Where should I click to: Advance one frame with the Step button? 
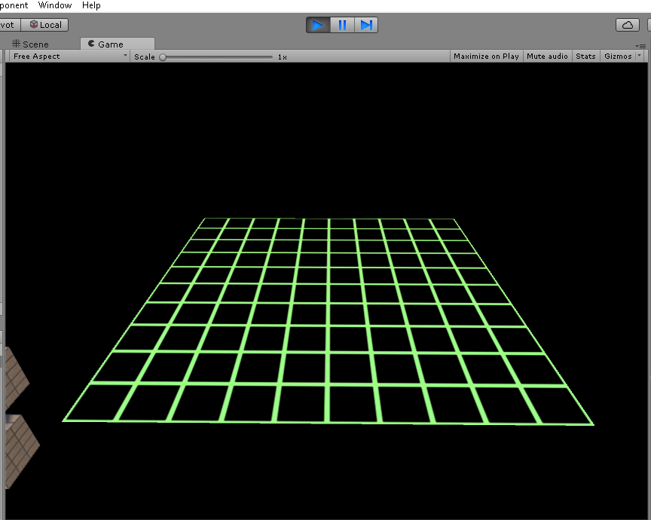[365, 25]
